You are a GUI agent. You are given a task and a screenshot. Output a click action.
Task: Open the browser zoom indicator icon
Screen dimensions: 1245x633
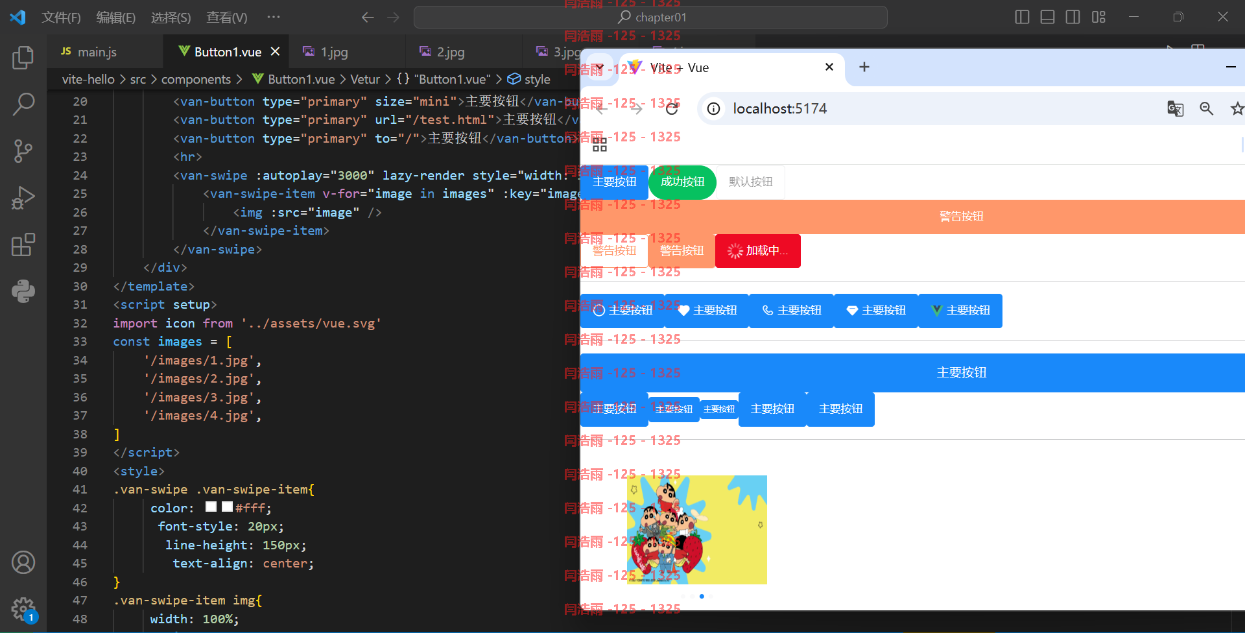[1206, 109]
